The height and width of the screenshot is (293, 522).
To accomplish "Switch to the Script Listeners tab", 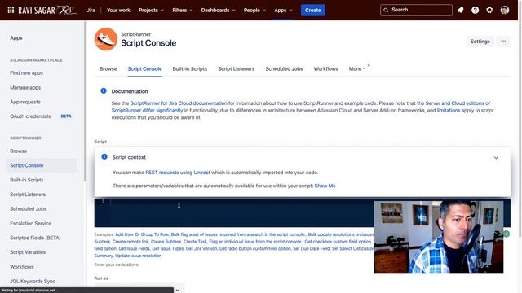I will pyautogui.click(x=237, y=68).
